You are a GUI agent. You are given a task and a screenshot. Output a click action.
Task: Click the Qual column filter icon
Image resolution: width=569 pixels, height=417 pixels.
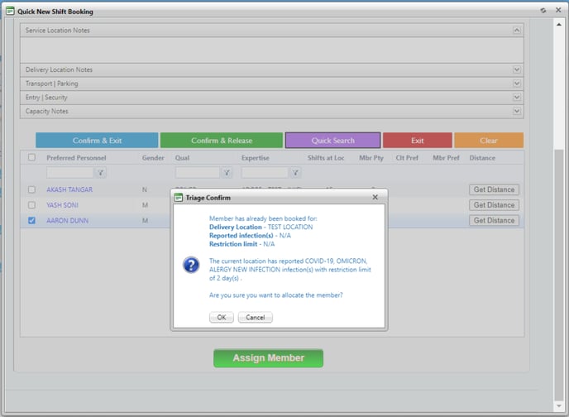point(227,173)
